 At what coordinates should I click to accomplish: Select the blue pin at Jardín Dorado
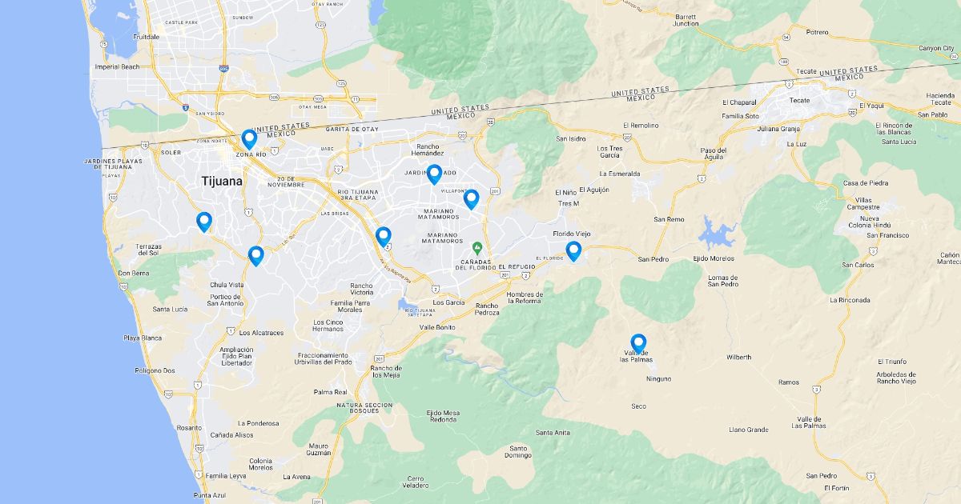(434, 174)
